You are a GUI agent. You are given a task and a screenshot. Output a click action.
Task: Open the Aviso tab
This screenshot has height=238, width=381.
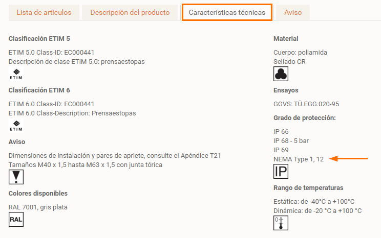coord(293,12)
